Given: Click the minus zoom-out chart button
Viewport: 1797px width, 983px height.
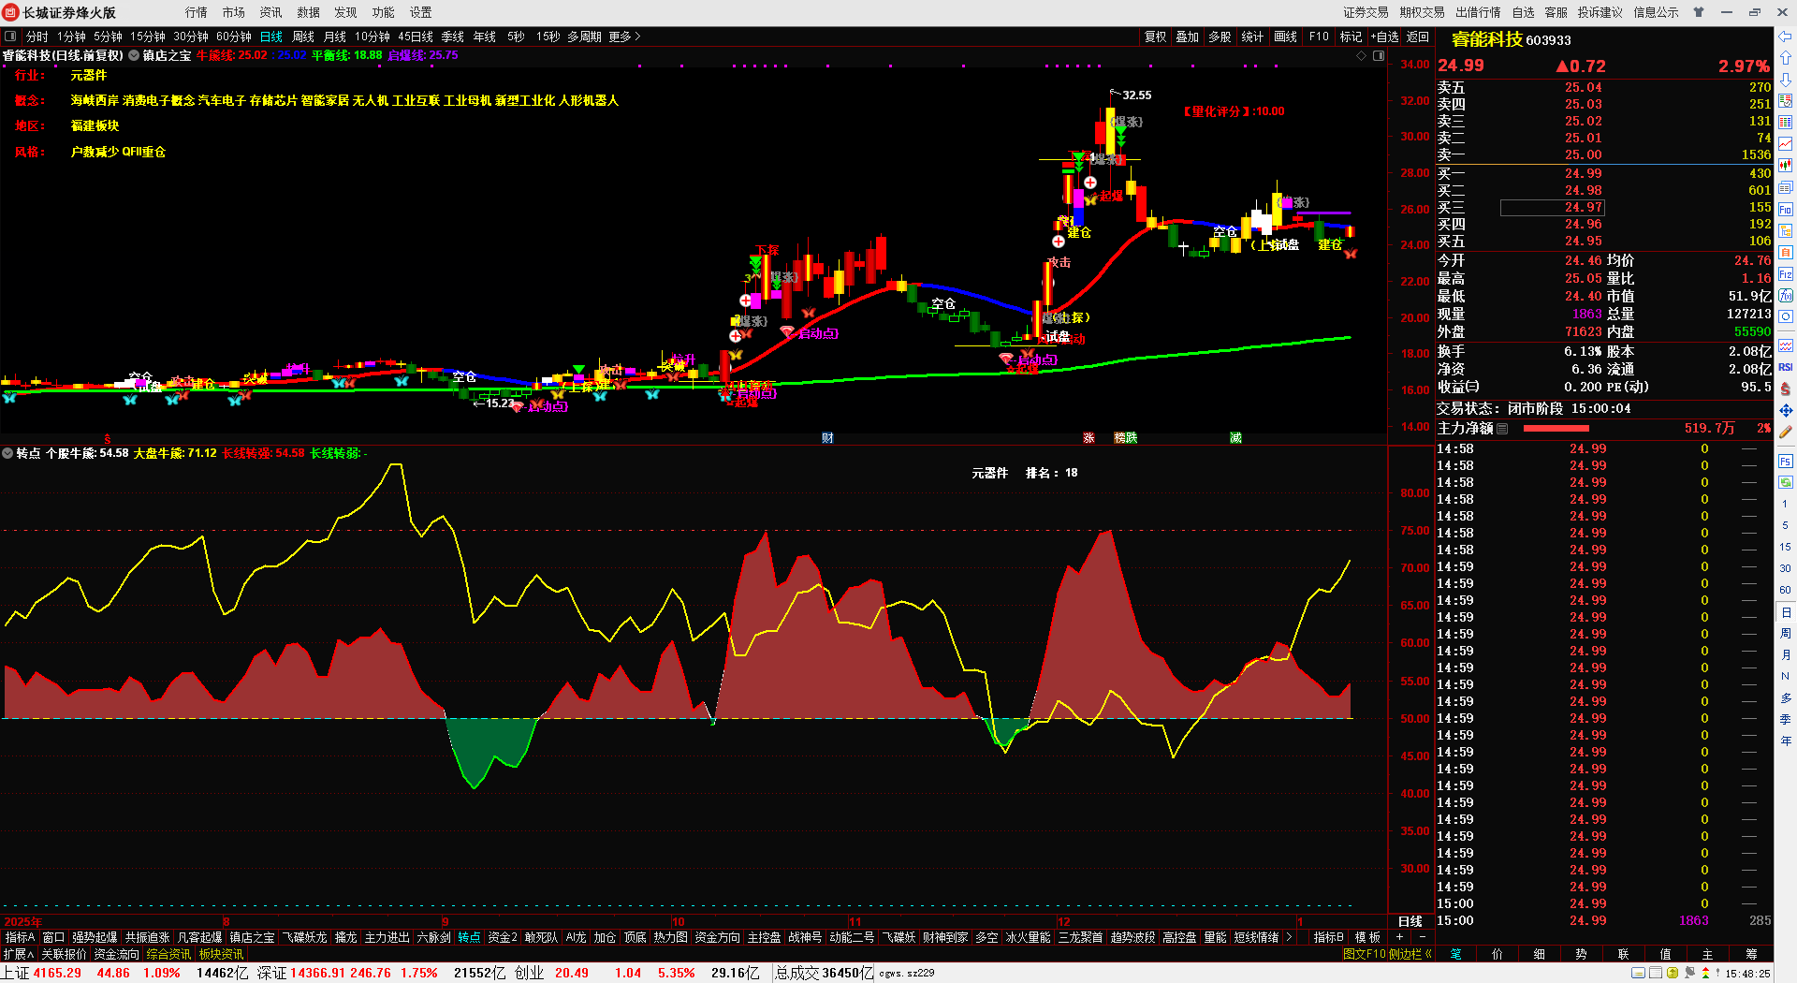Looking at the screenshot, I should [1423, 937].
